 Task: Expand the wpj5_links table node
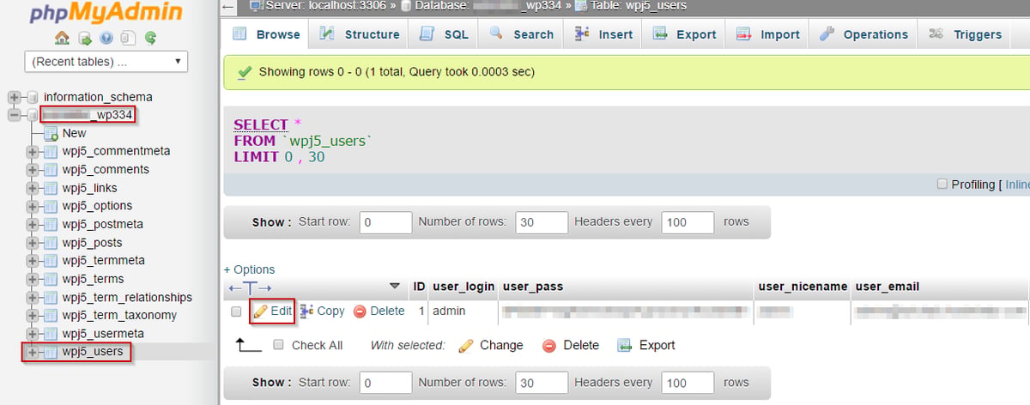pos(33,188)
